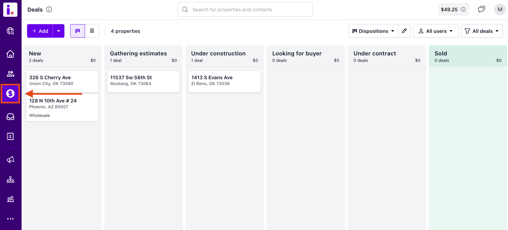Click the info icon beside Deals title
This screenshot has width=508, height=230.
pyautogui.click(x=49, y=9)
